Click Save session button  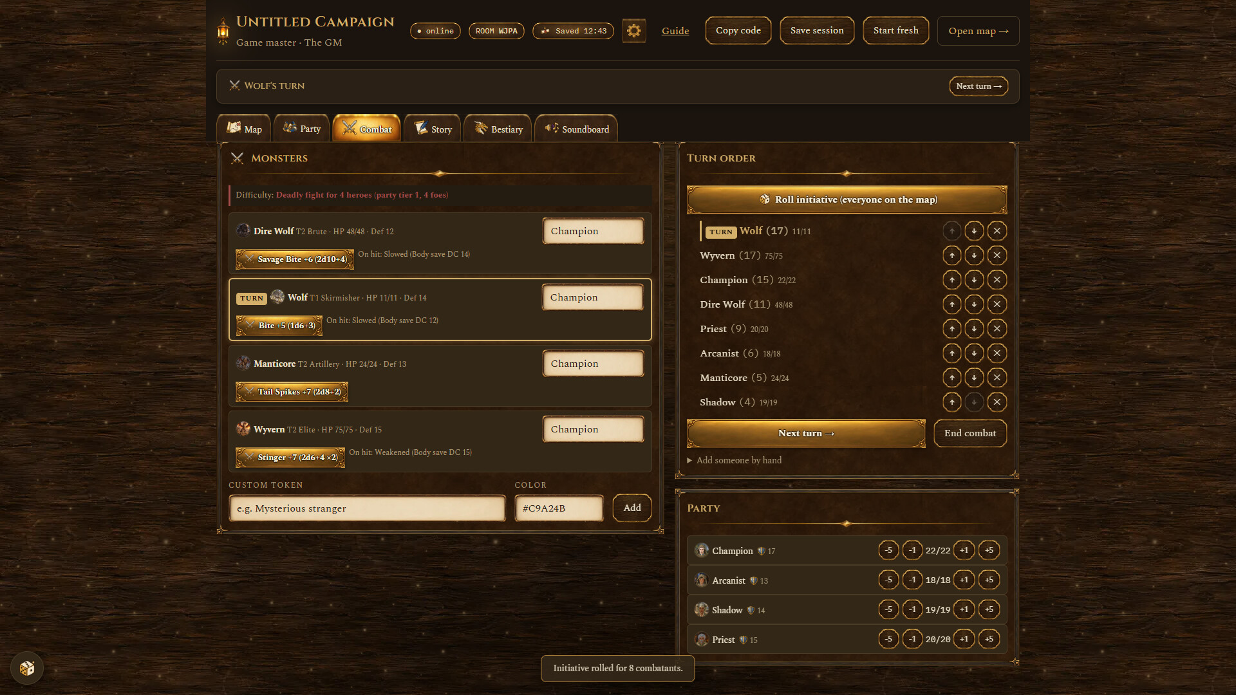[x=817, y=30]
